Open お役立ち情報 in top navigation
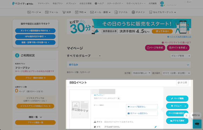 (x=86, y=4)
